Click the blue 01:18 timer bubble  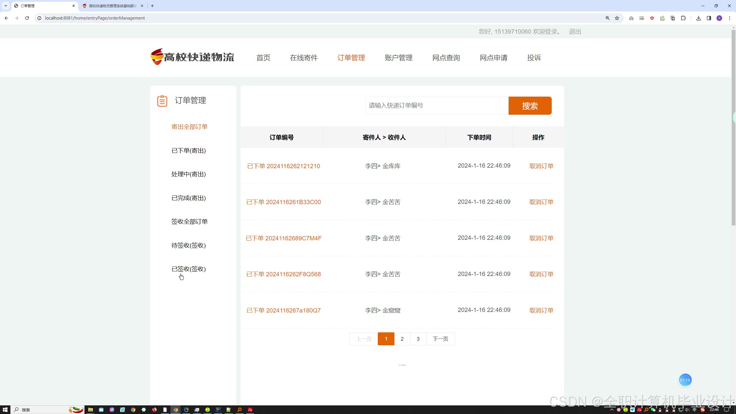click(x=685, y=380)
